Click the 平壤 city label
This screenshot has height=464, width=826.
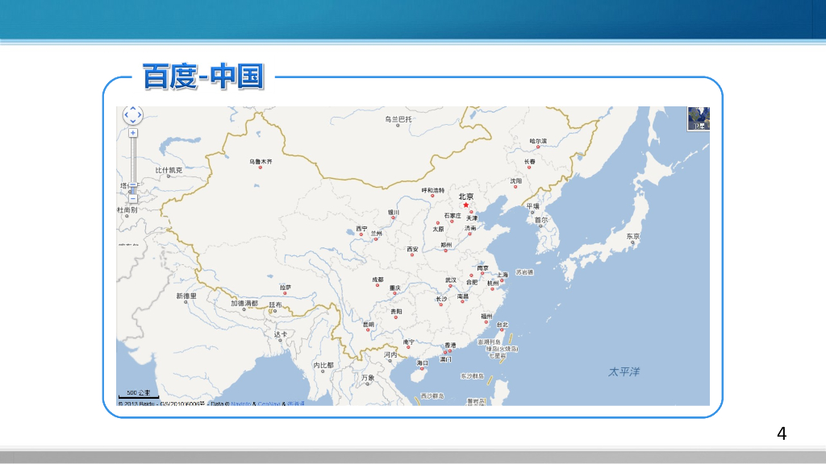[532, 206]
